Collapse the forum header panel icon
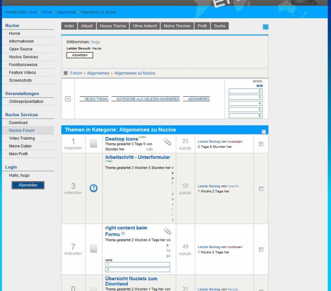The height and width of the screenshot is (291, 331). [266, 27]
